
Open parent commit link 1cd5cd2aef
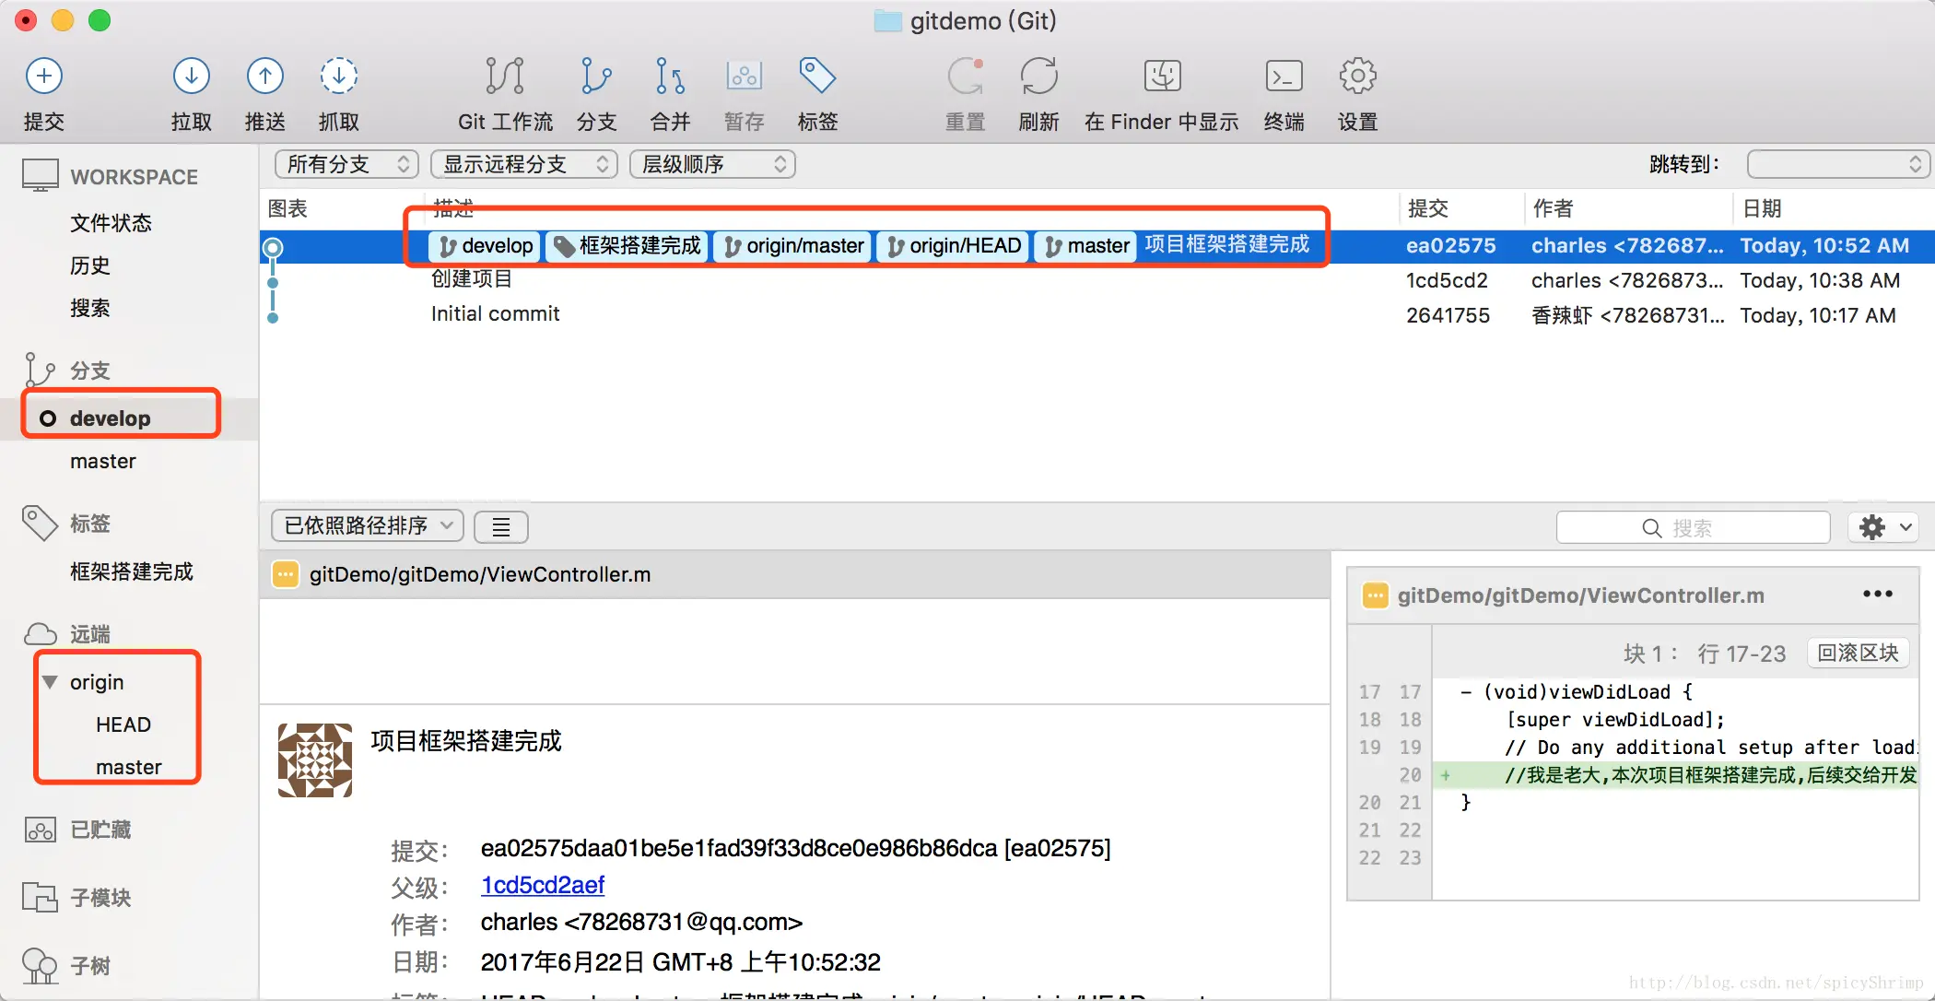[542, 885]
